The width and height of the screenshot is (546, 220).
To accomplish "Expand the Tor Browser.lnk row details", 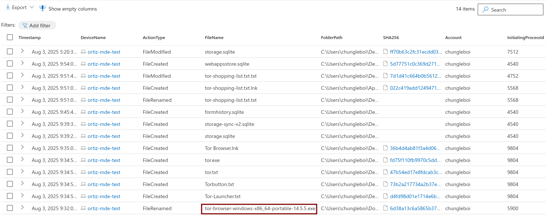I will pyautogui.click(x=22, y=148).
